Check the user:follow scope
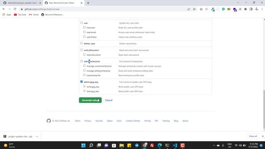 tap(84, 37)
